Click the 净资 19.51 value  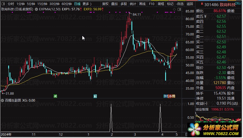(x=221, y=98)
